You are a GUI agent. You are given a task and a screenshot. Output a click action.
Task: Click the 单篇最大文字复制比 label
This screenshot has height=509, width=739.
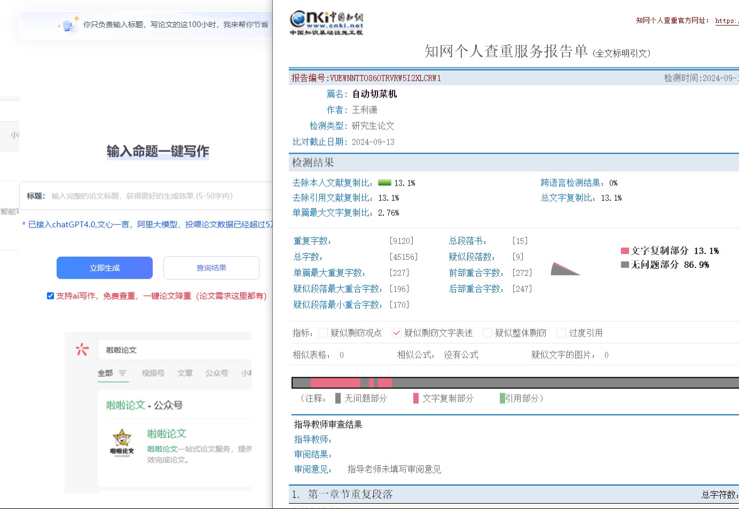[332, 213]
